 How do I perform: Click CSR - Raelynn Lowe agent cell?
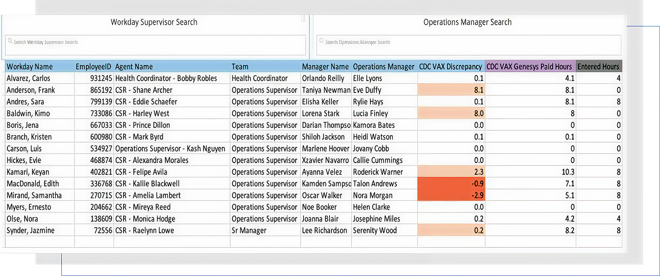[172, 230]
